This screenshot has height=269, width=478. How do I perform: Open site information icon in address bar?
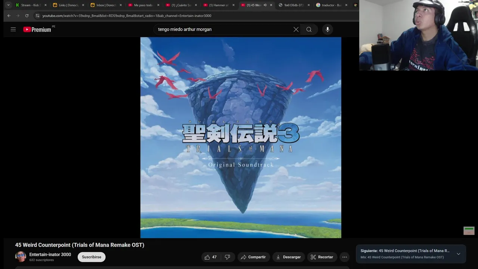click(37, 16)
